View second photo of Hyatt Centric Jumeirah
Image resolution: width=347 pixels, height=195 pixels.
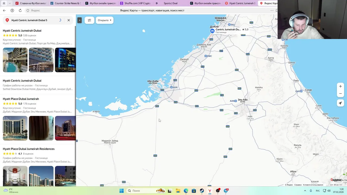(41, 60)
